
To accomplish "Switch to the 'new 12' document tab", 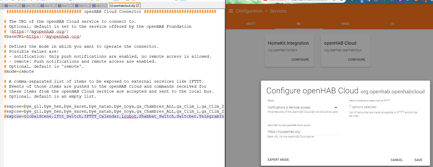I will (30, 6).
